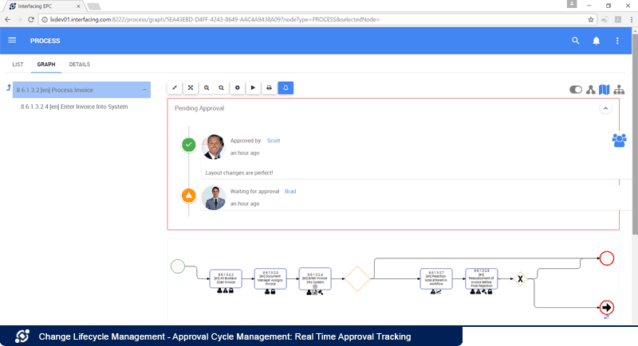Collapse the Pending Approval panel
The width and height of the screenshot is (638, 346).
point(605,107)
